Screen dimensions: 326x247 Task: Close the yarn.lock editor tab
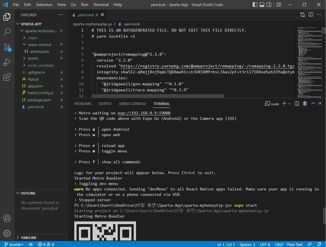(102, 15)
